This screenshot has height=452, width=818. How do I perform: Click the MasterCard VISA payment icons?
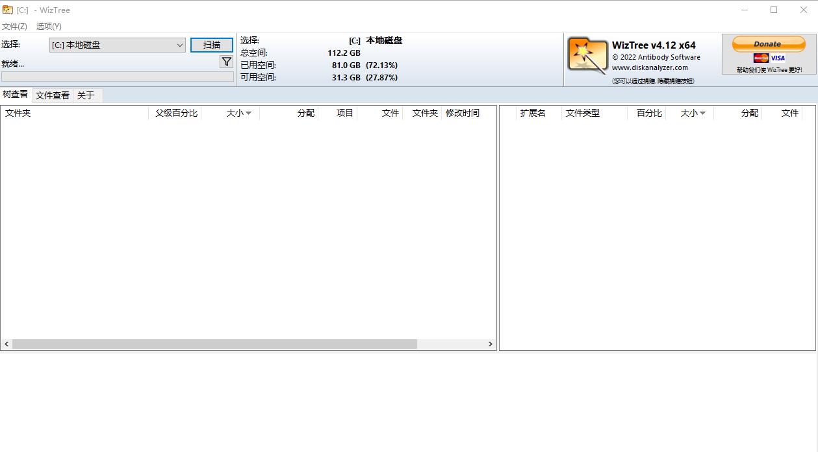tap(769, 58)
